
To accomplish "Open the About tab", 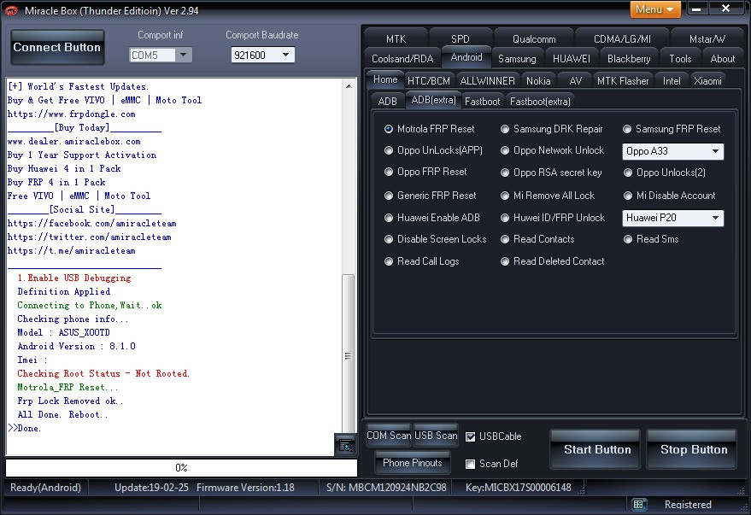I will coord(722,58).
